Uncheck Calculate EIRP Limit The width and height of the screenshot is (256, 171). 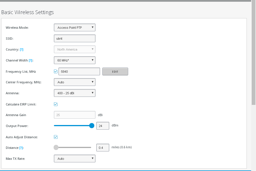[56, 104]
